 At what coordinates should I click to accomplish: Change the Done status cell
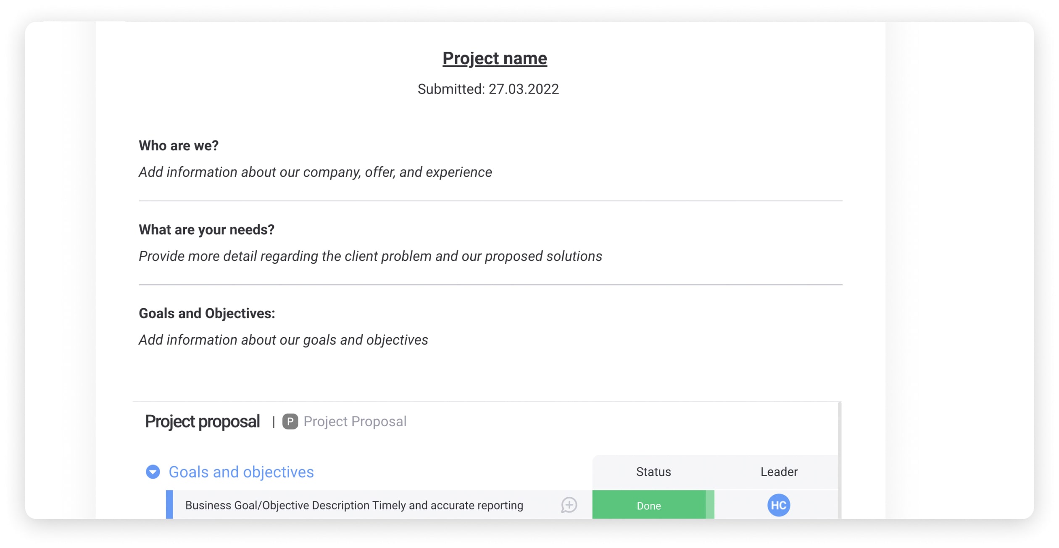pos(653,505)
